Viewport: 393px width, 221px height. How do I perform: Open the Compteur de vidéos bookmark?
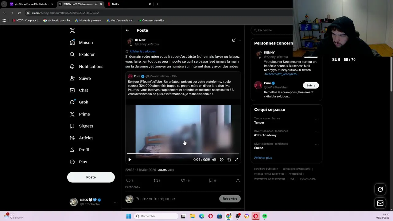coord(153,21)
